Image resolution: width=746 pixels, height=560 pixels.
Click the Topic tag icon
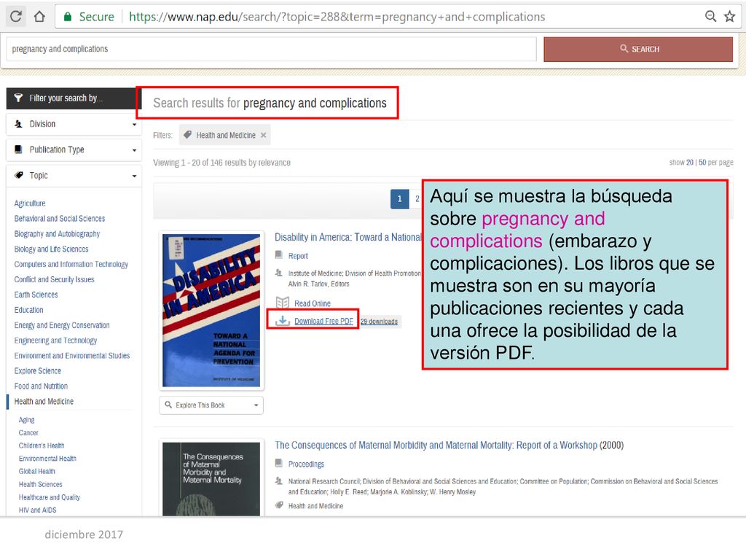pos(18,175)
